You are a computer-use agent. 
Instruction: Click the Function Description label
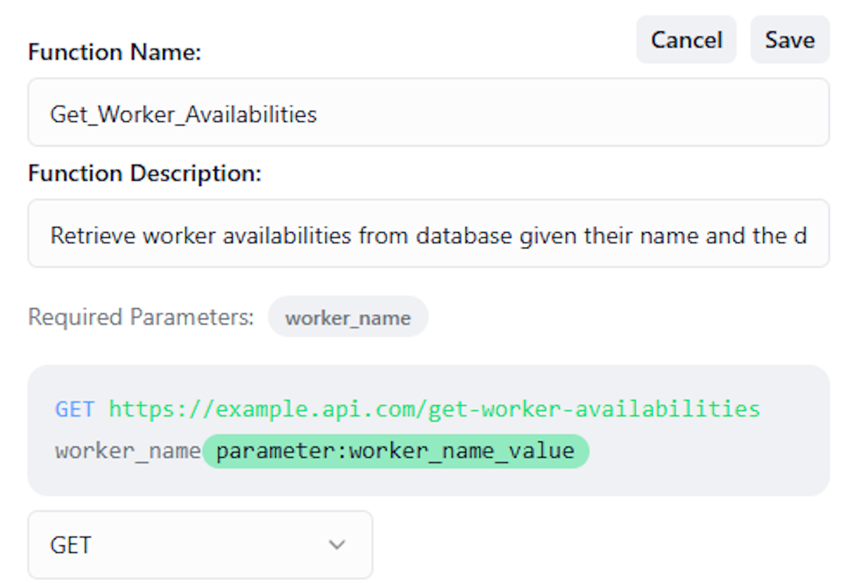click(x=145, y=173)
